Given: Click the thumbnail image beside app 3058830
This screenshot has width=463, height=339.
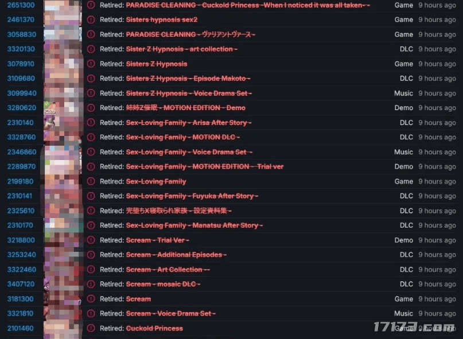Looking at the screenshot, I should [63, 34].
